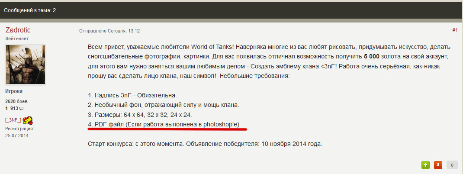
Task: Click the 'Лейтенант' rank label
Action: tap(17, 39)
